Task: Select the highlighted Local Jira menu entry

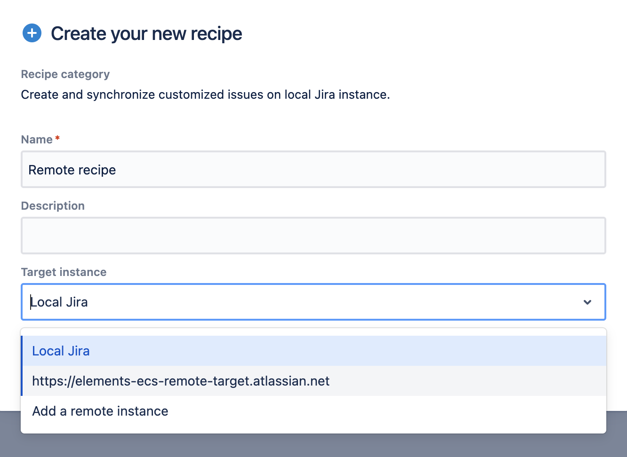Action: [x=61, y=351]
